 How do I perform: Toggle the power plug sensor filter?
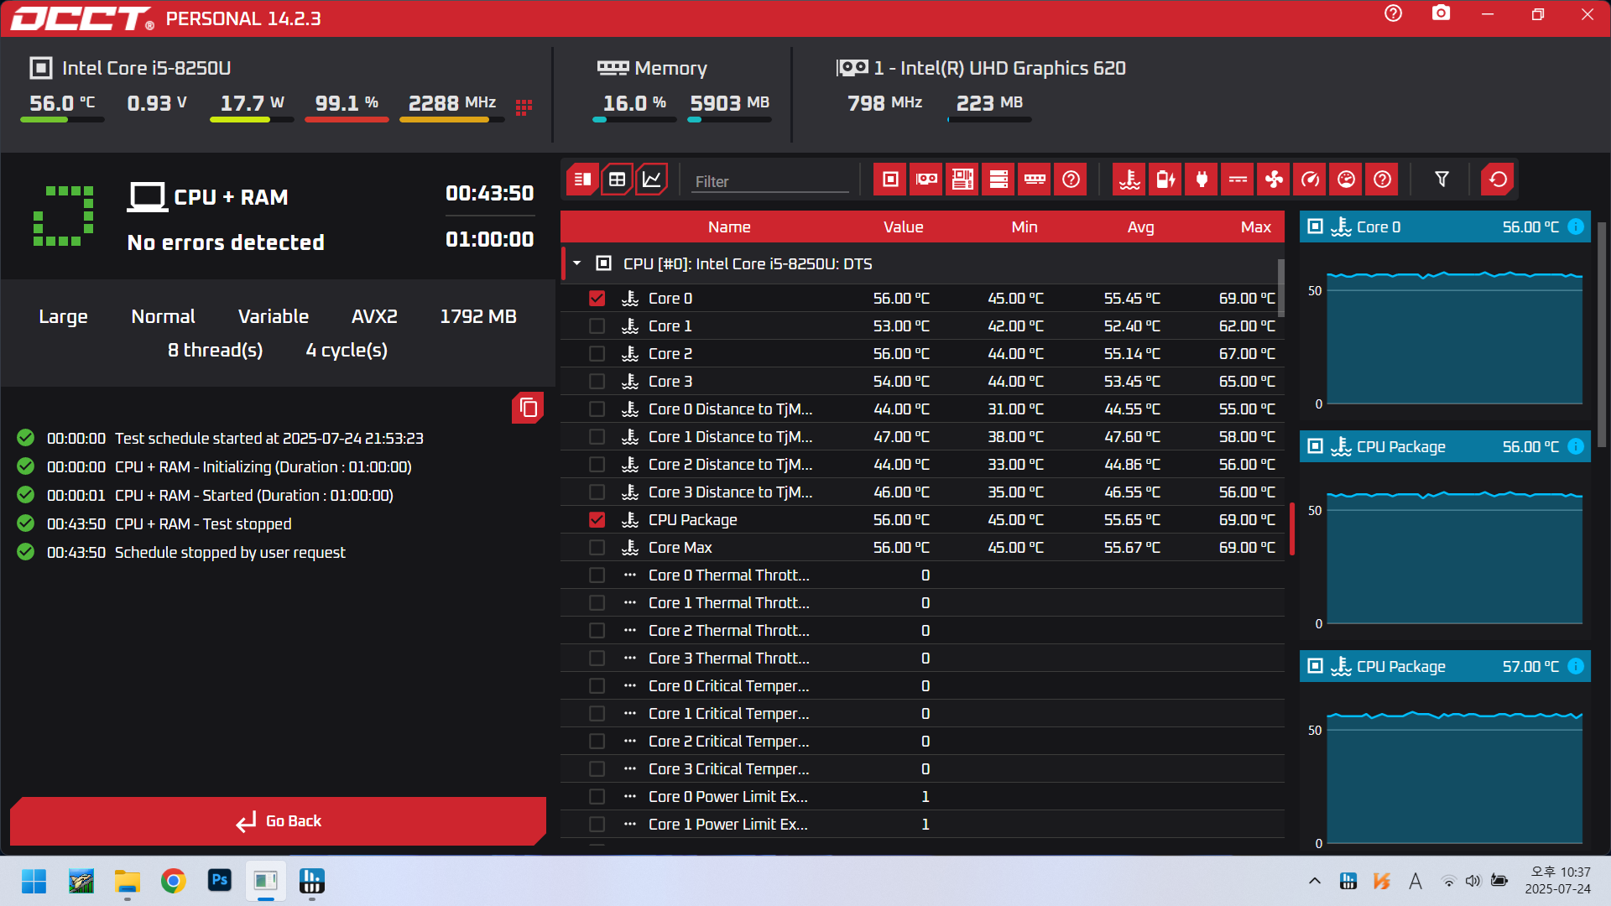(x=1202, y=180)
